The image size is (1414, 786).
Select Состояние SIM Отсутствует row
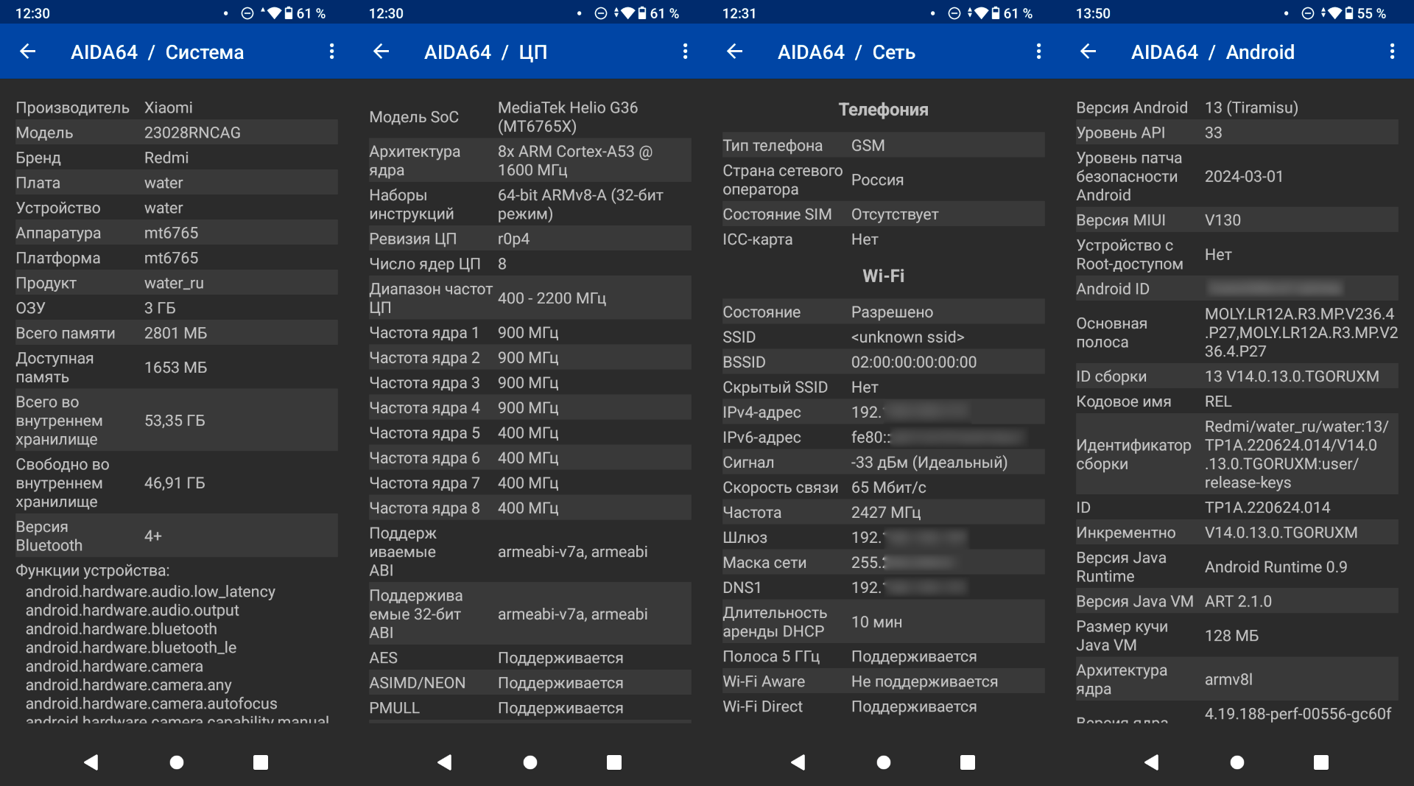(x=884, y=214)
